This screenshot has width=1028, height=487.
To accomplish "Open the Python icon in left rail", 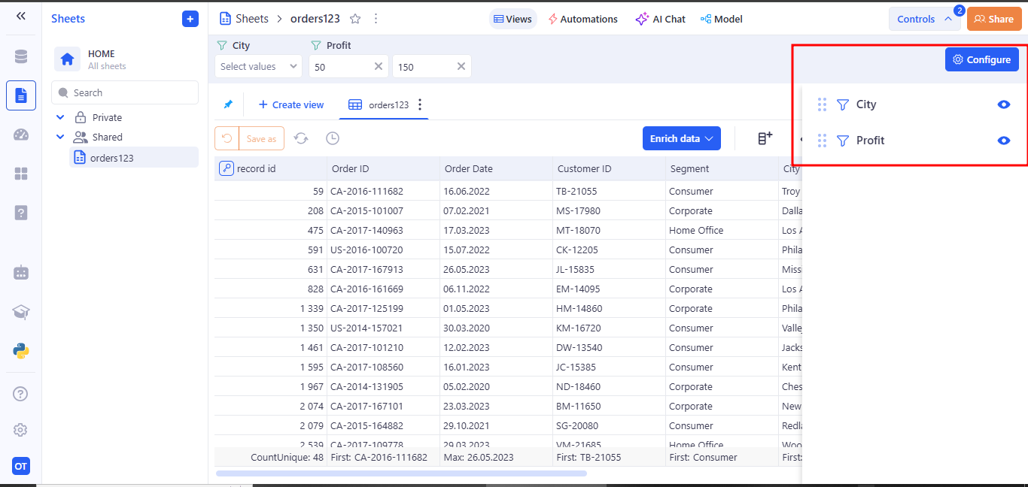I will coord(20,351).
